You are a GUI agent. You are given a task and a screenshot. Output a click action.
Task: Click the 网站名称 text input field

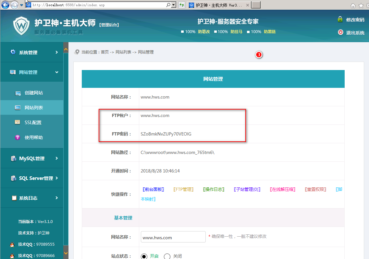tap(173, 237)
